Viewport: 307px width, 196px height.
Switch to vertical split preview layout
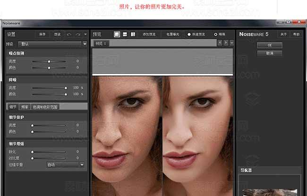point(134,34)
